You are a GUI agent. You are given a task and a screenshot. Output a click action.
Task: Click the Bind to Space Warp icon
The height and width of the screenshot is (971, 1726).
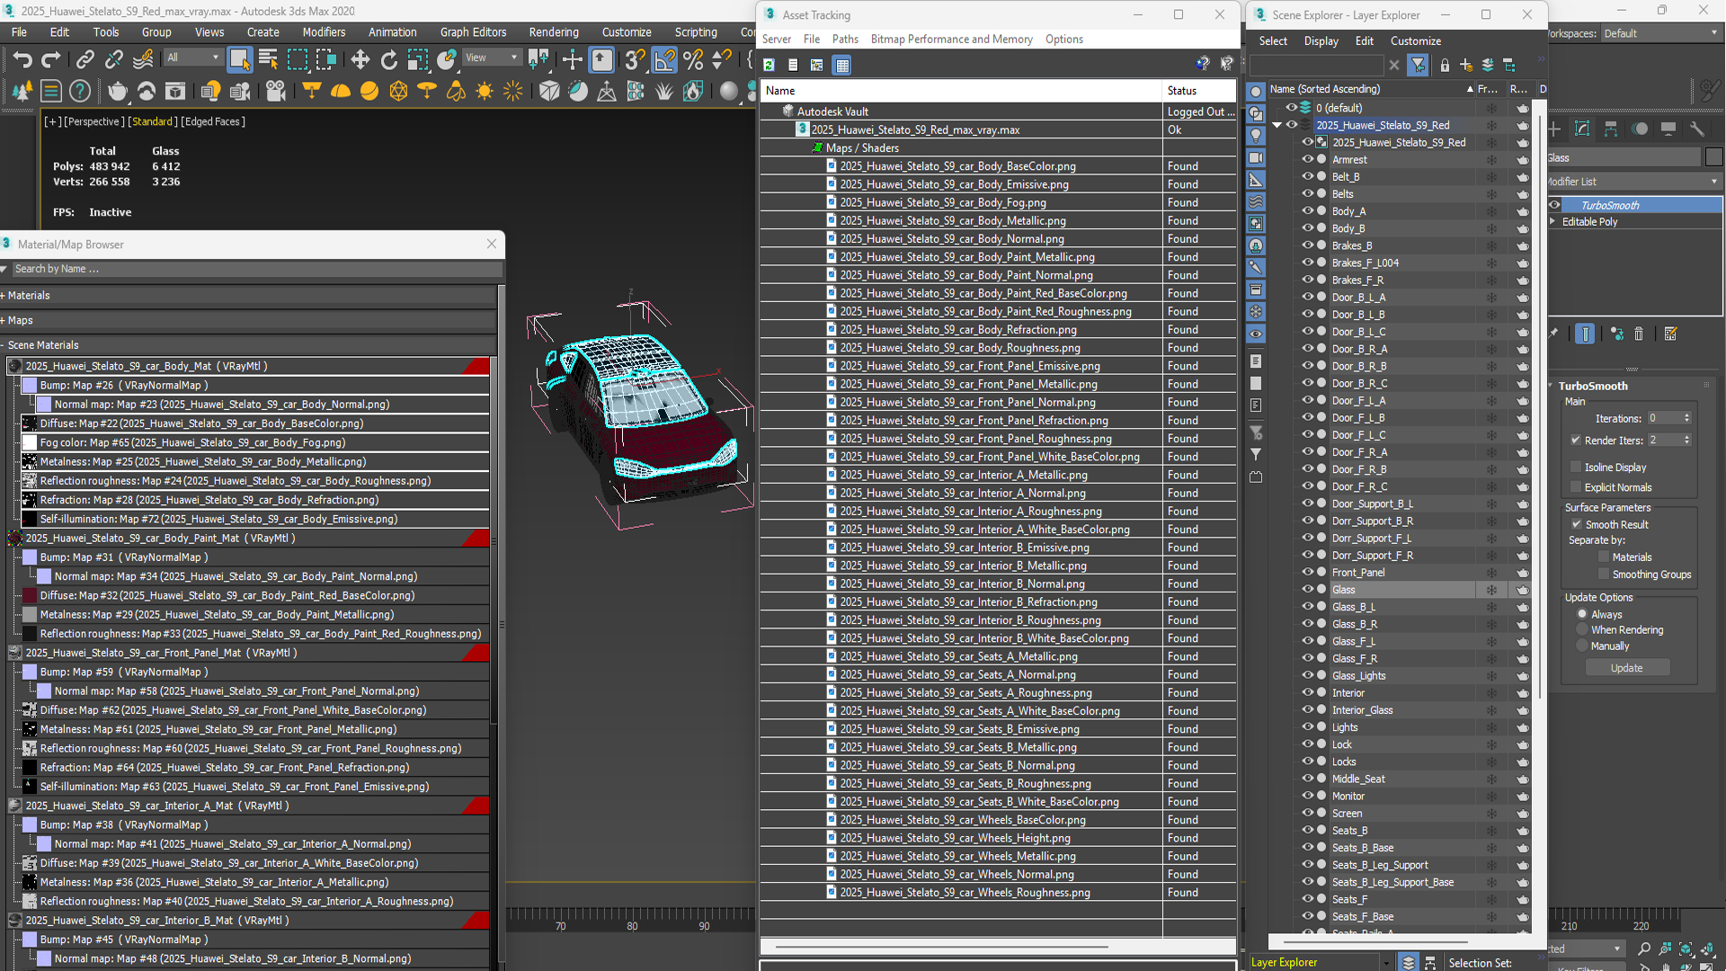coord(143,59)
